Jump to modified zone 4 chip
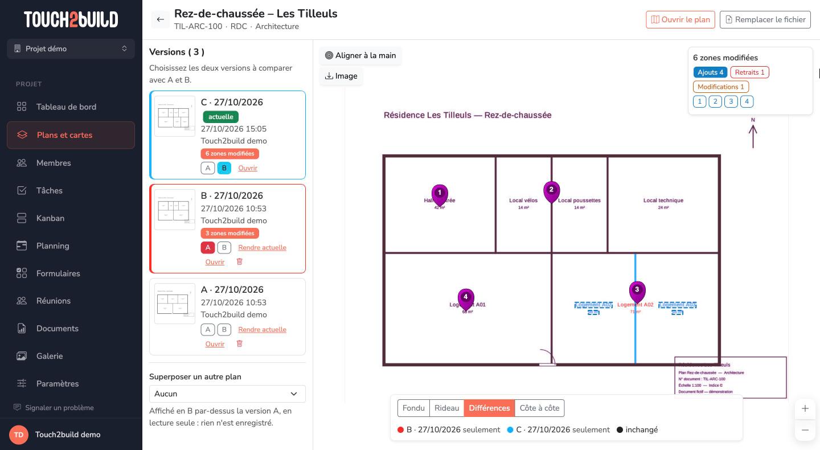820x450 pixels. (x=747, y=101)
